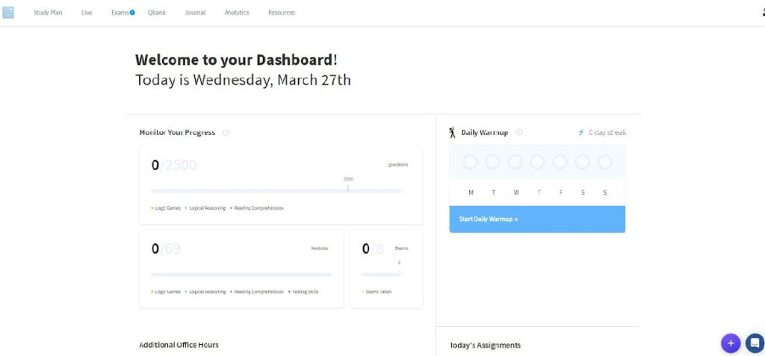Click the Exams Taken legend
Image resolution: width=765 pixels, height=356 pixels.
coord(377,292)
